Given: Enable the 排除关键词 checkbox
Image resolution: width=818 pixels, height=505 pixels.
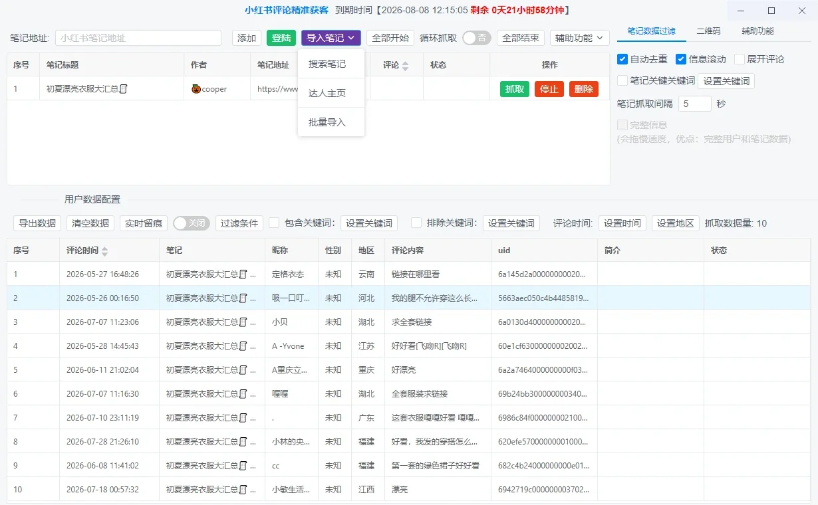Looking at the screenshot, I should coord(416,223).
